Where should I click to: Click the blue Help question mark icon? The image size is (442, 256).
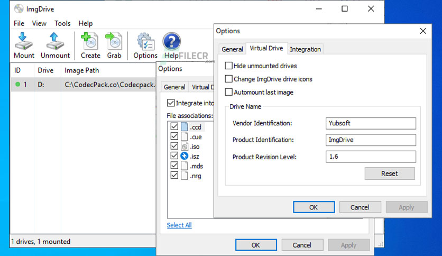pyautogui.click(x=171, y=42)
